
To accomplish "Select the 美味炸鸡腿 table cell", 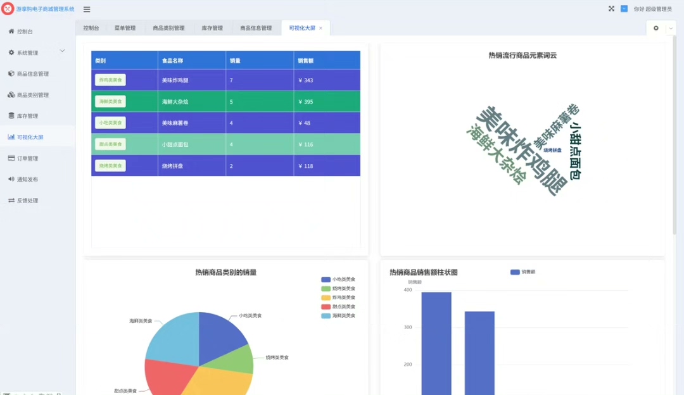I will tap(192, 80).
